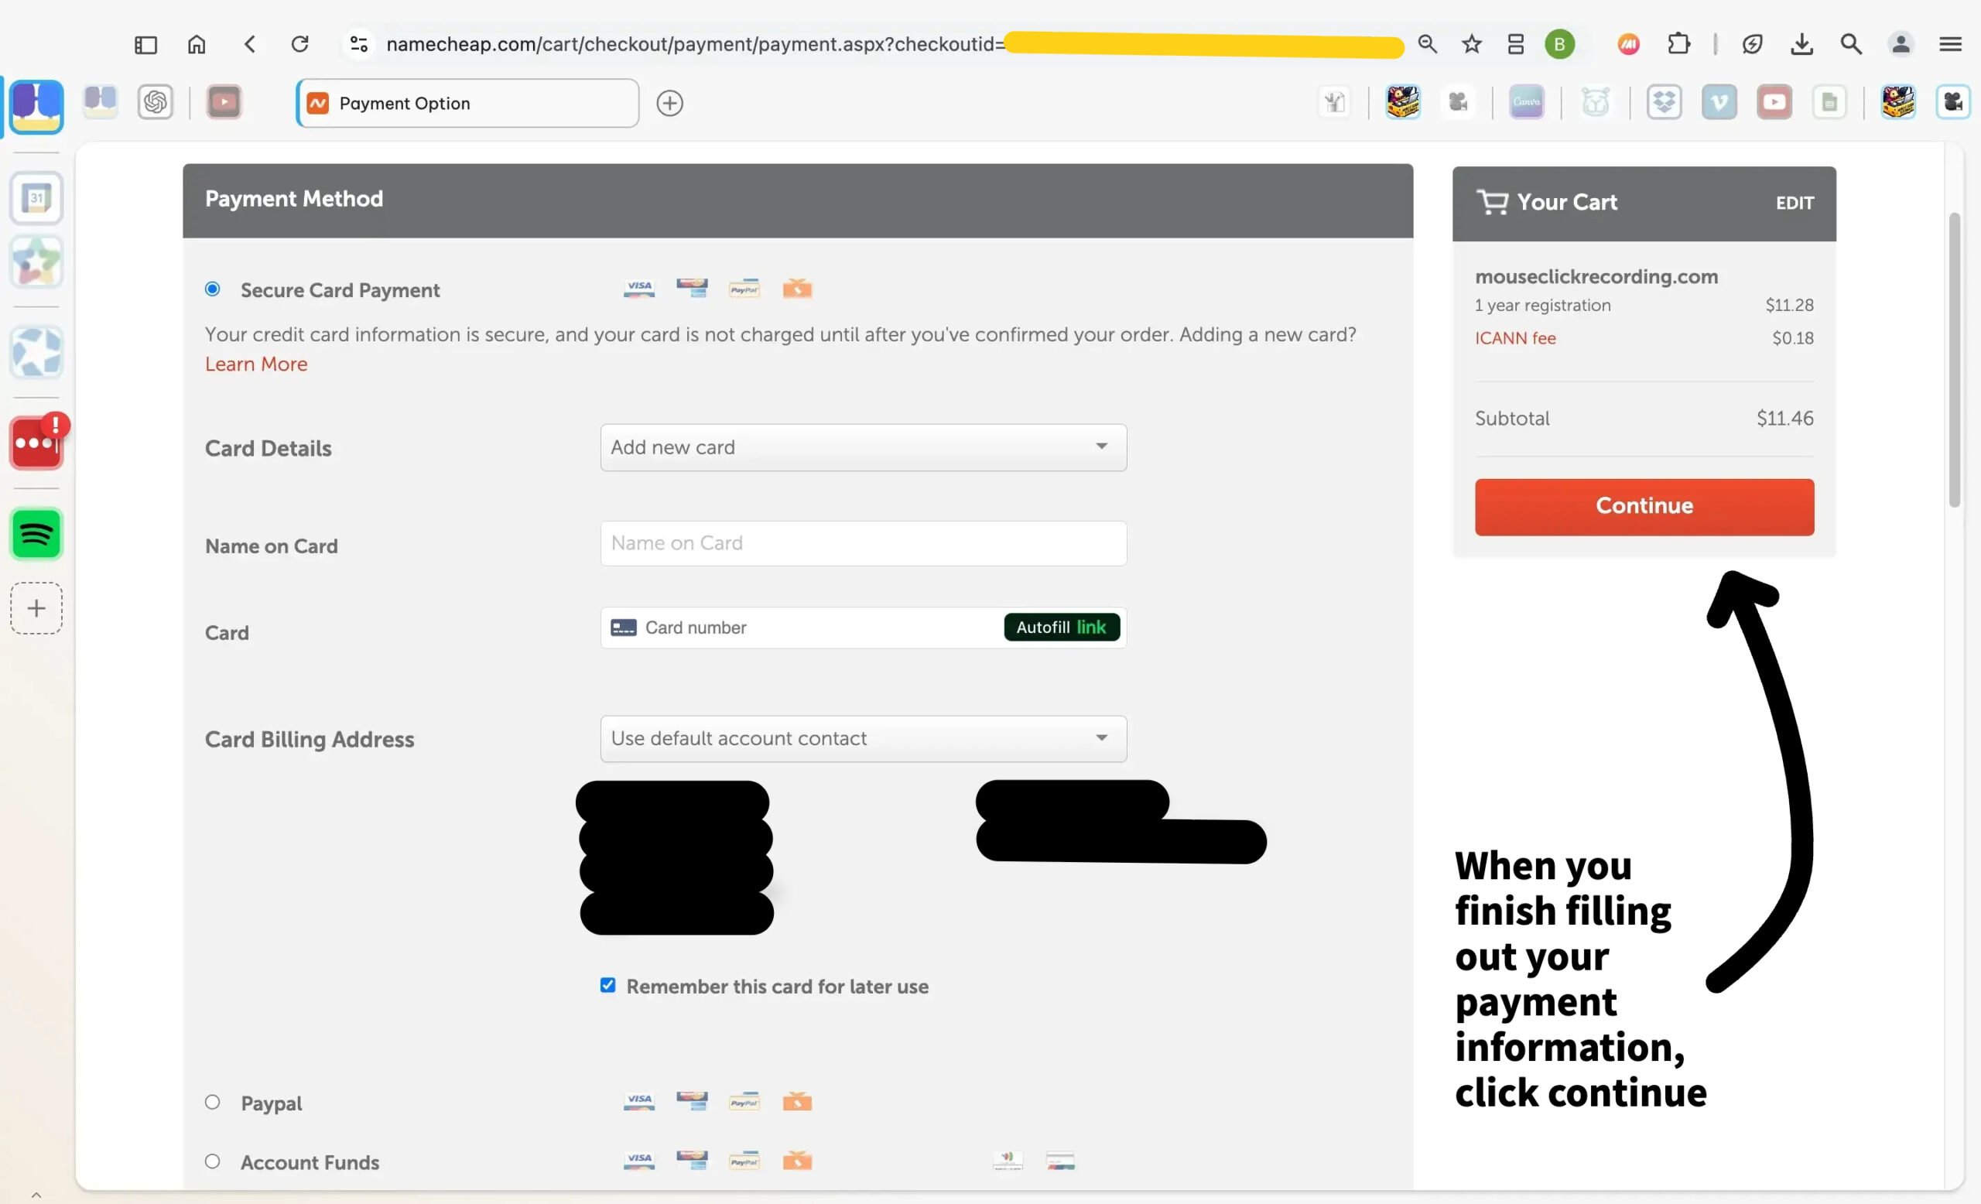Uncheck Remember this card for later use
Screen dimensions: 1981x1204
coord(607,985)
